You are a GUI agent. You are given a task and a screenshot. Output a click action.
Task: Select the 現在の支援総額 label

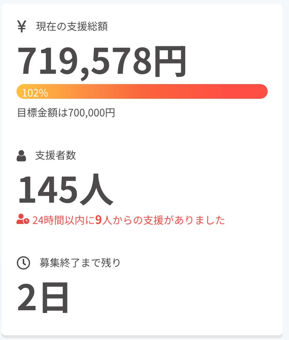coord(72,26)
